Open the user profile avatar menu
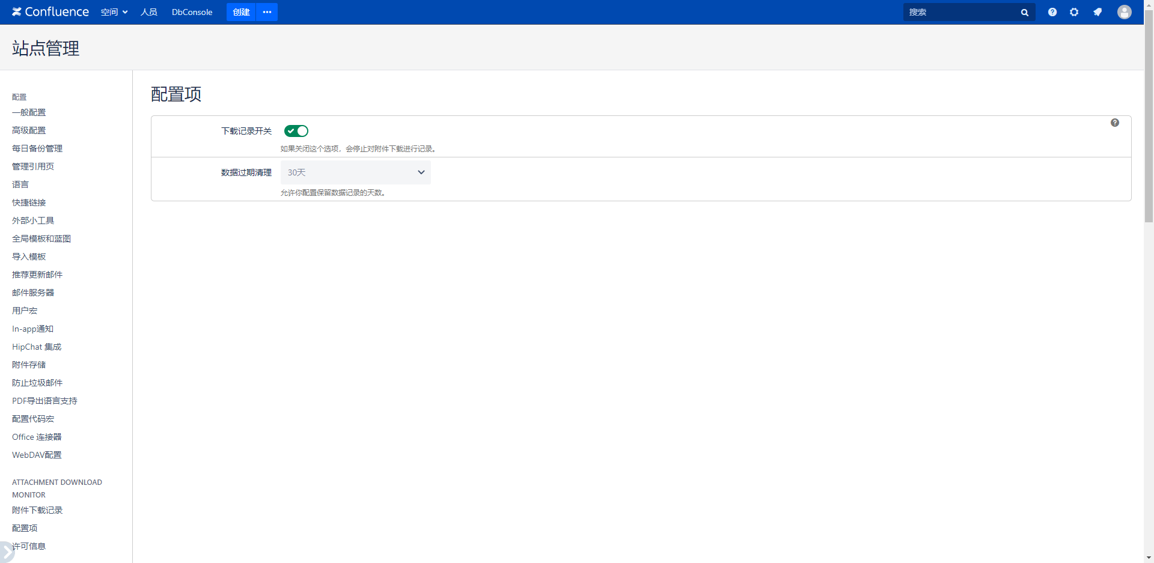The width and height of the screenshot is (1154, 563). (1124, 12)
